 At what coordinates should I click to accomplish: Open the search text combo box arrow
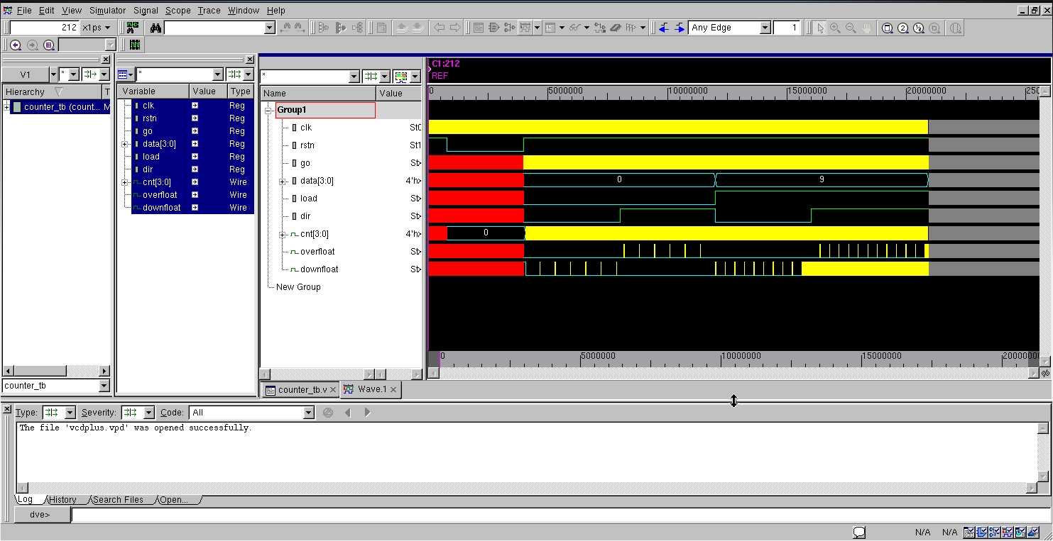coord(270,28)
